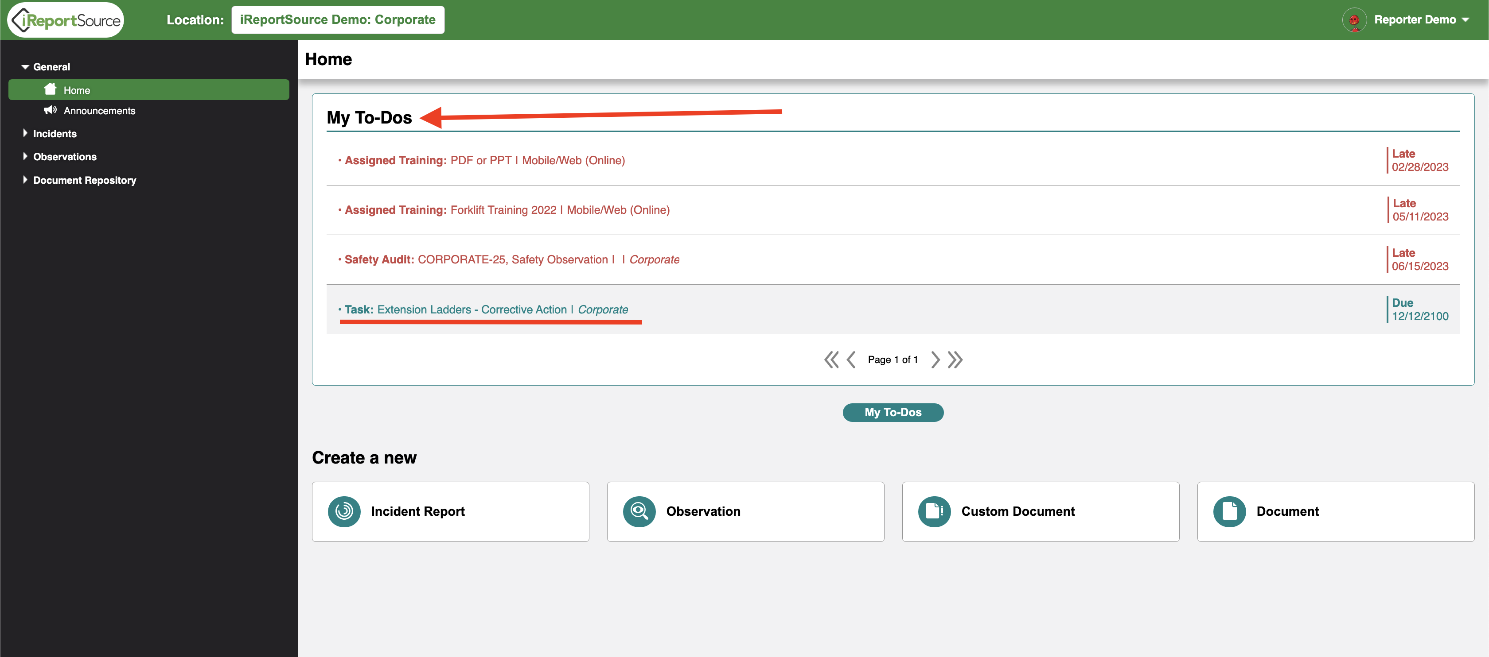Open the Incidents sidebar menu
This screenshot has height=657, width=1489.
(x=55, y=134)
